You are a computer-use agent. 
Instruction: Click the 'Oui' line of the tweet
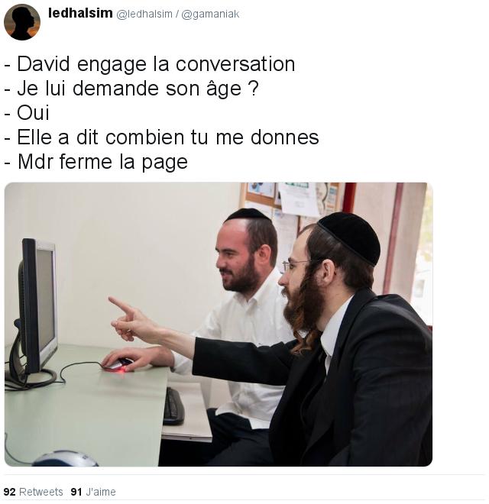pyautogui.click(x=27, y=113)
